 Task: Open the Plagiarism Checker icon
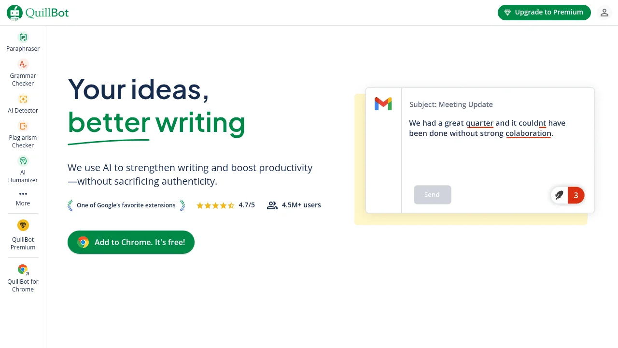pyautogui.click(x=23, y=126)
